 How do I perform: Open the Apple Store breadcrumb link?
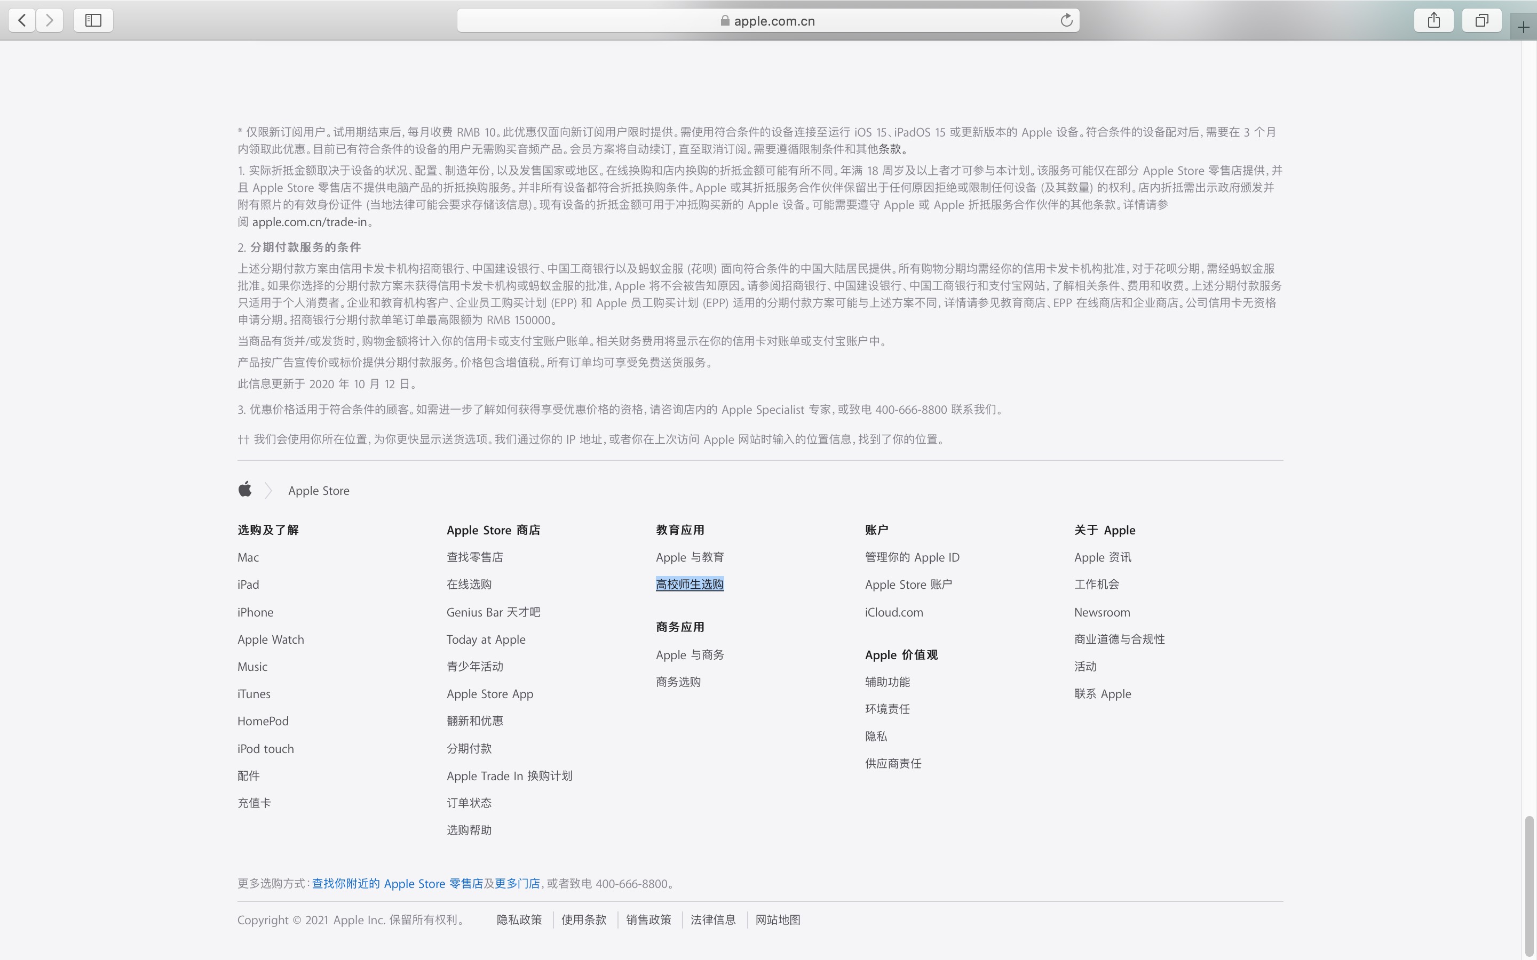click(x=318, y=490)
